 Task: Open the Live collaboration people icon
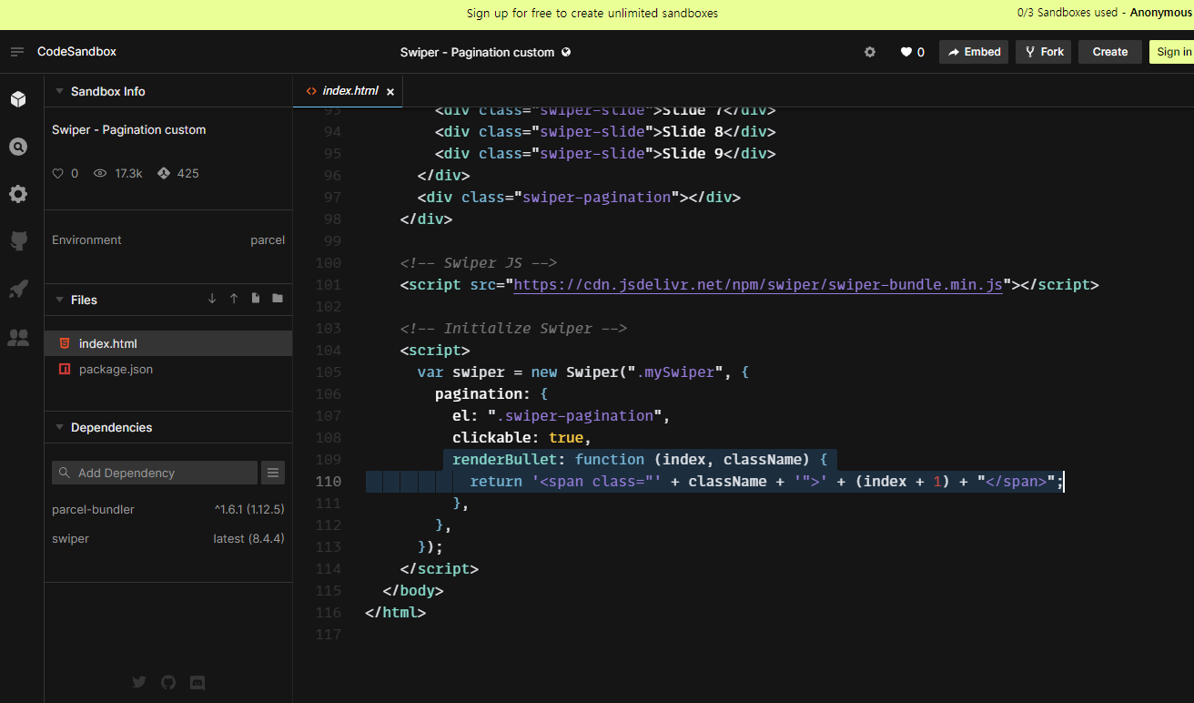tap(18, 338)
